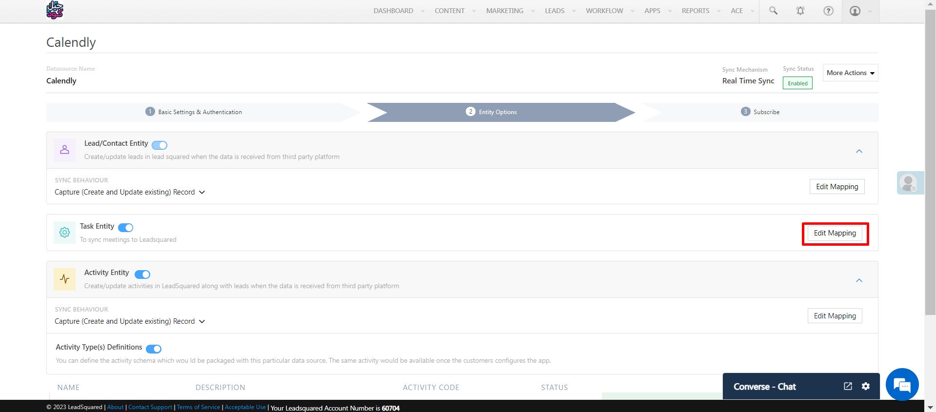Click Edit Mapping for Activity Entity
Image resolution: width=936 pixels, height=412 pixels.
click(x=835, y=316)
